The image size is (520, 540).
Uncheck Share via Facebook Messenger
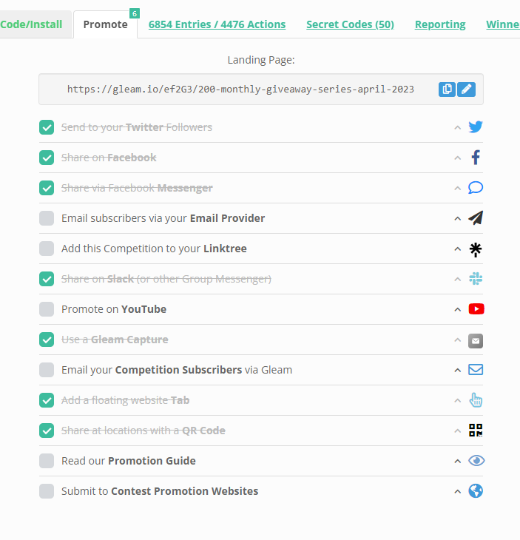point(47,188)
